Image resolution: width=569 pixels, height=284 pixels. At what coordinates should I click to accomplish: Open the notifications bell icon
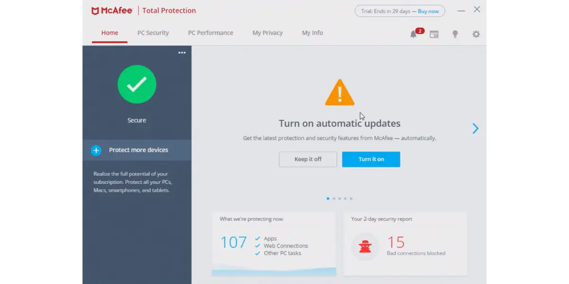coord(413,34)
